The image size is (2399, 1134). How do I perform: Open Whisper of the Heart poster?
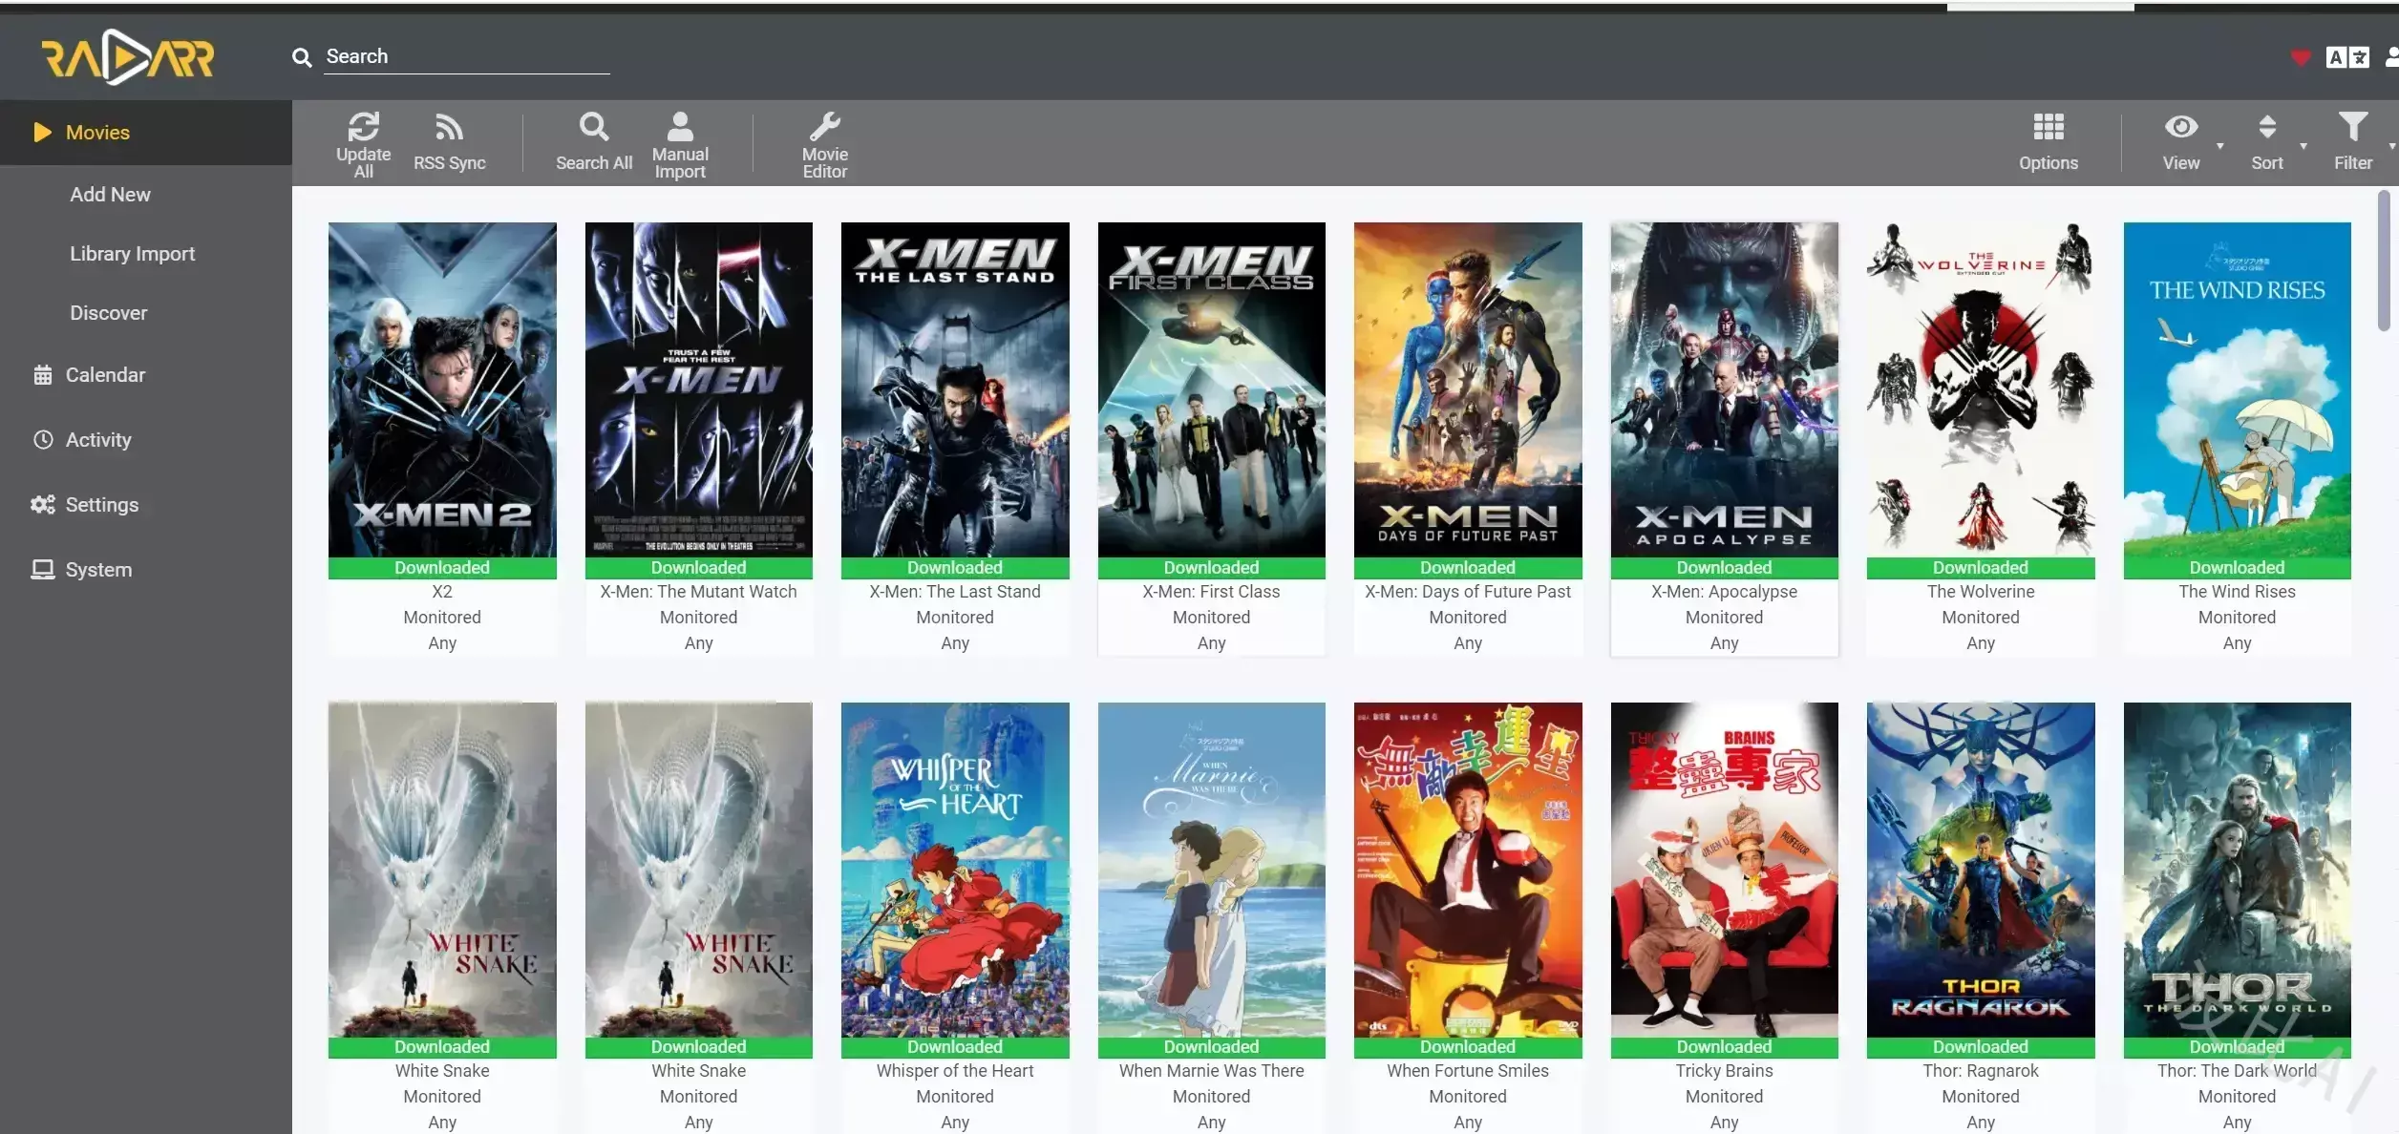[x=955, y=870]
